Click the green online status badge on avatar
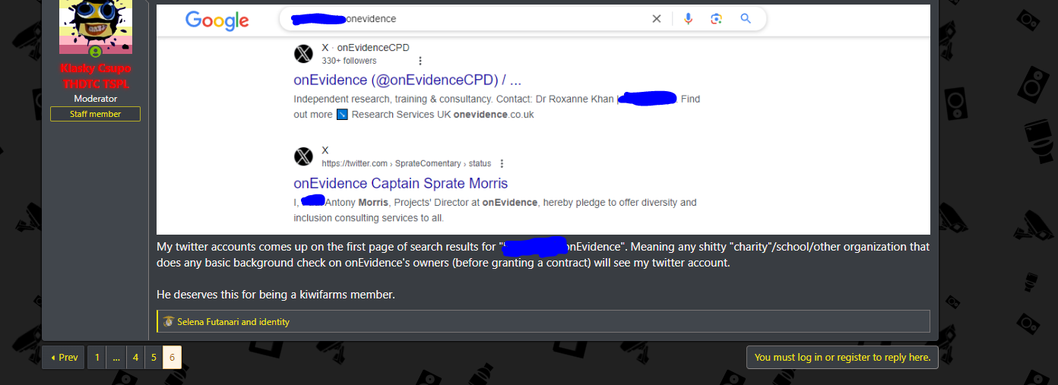 coord(96,52)
